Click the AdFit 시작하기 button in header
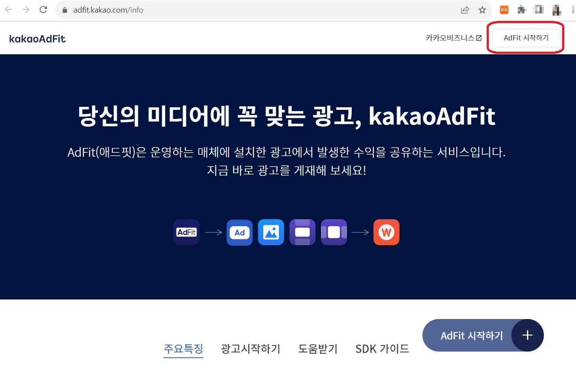 click(x=526, y=38)
